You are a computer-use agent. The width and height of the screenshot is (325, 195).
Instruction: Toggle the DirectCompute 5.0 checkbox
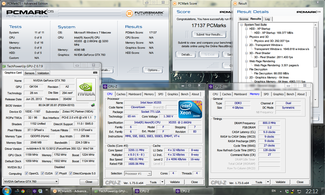[x=71, y=173]
